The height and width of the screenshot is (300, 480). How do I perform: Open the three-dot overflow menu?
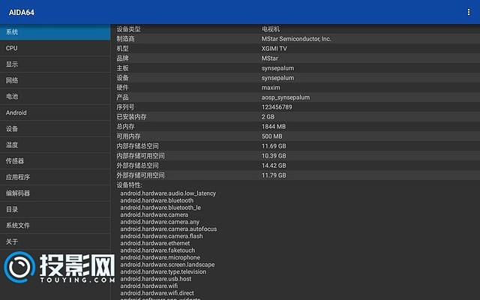[469, 12]
